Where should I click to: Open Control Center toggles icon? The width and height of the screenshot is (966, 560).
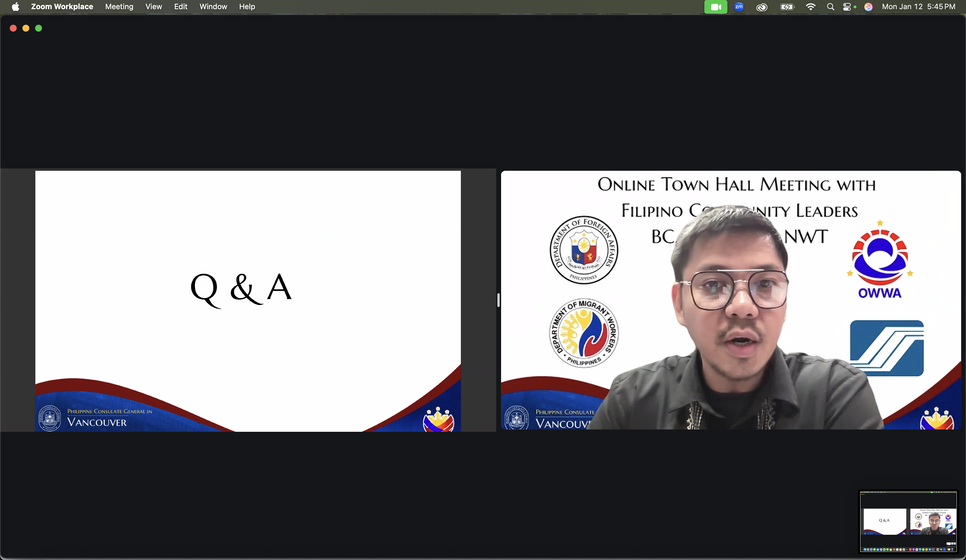[x=847, y=7]
